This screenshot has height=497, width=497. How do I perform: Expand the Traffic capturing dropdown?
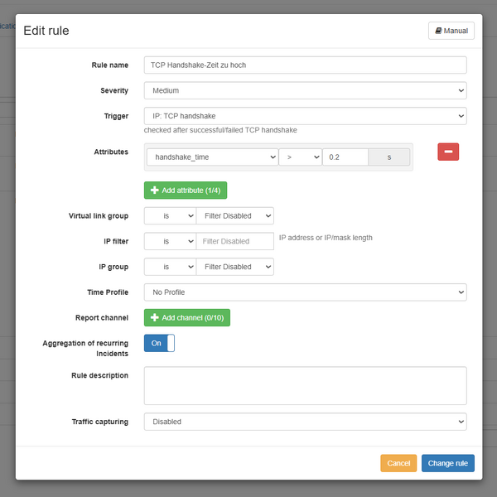pos(305,422)
